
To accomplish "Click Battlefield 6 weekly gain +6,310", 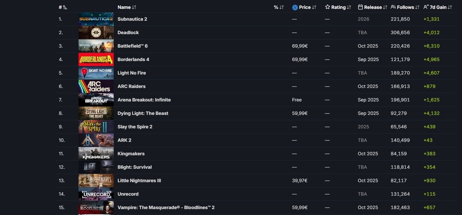I will point(431,46).
